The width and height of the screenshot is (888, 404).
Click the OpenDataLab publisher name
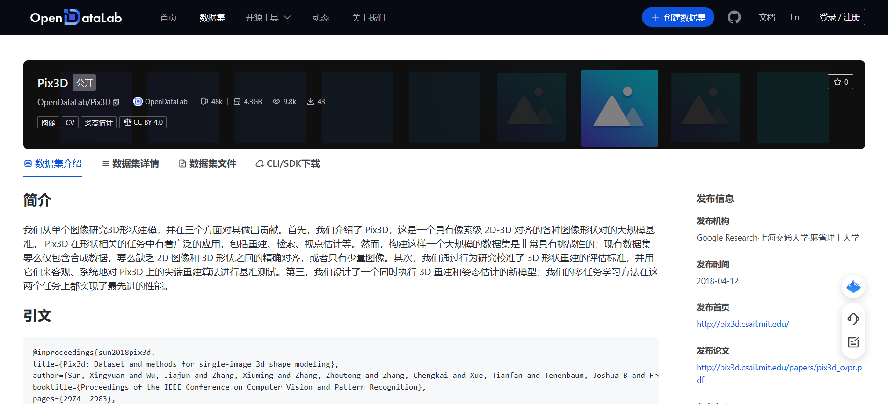[166, 102]
